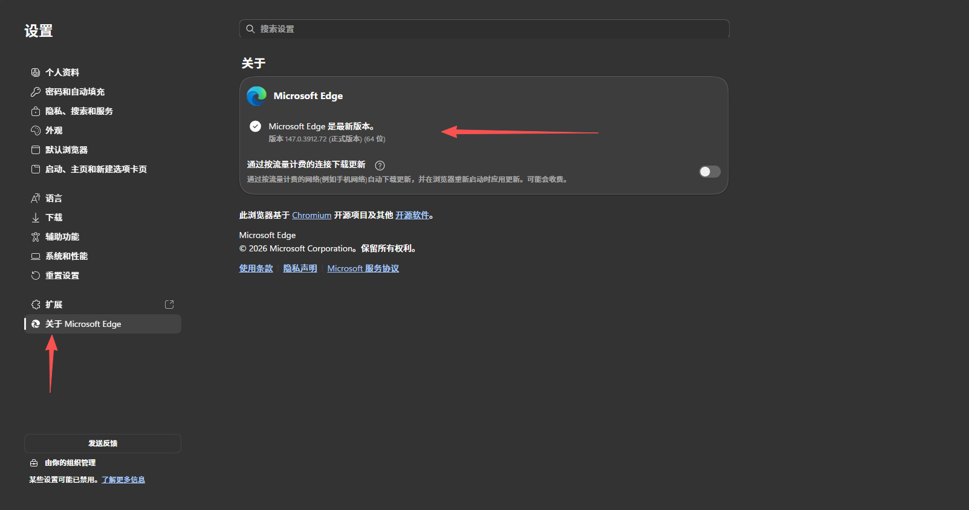Screen dimensions: 969x510
Task: Click the lock icon for 隐私、搜索和服务
Action: pos(36,111)
